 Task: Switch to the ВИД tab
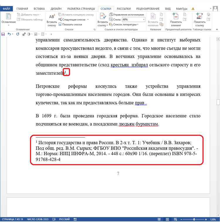168,9
